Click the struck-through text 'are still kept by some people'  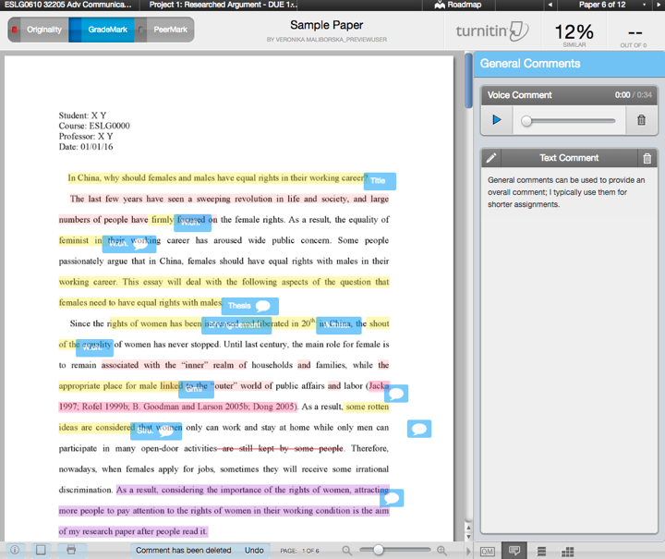pyautogui.click(x=283, y=448)
